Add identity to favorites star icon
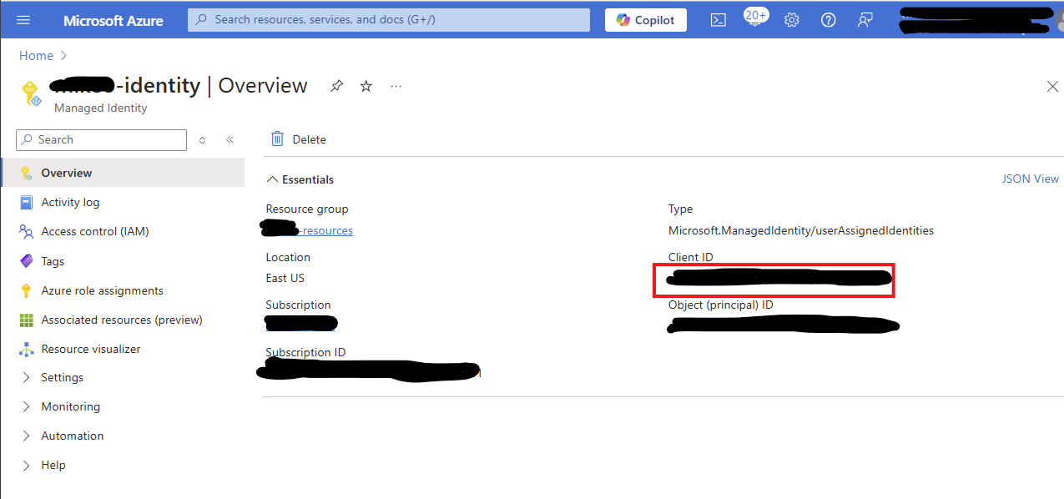Image resolution: width=1064 pixels, height=499 pixels. [x=366, y=86]
